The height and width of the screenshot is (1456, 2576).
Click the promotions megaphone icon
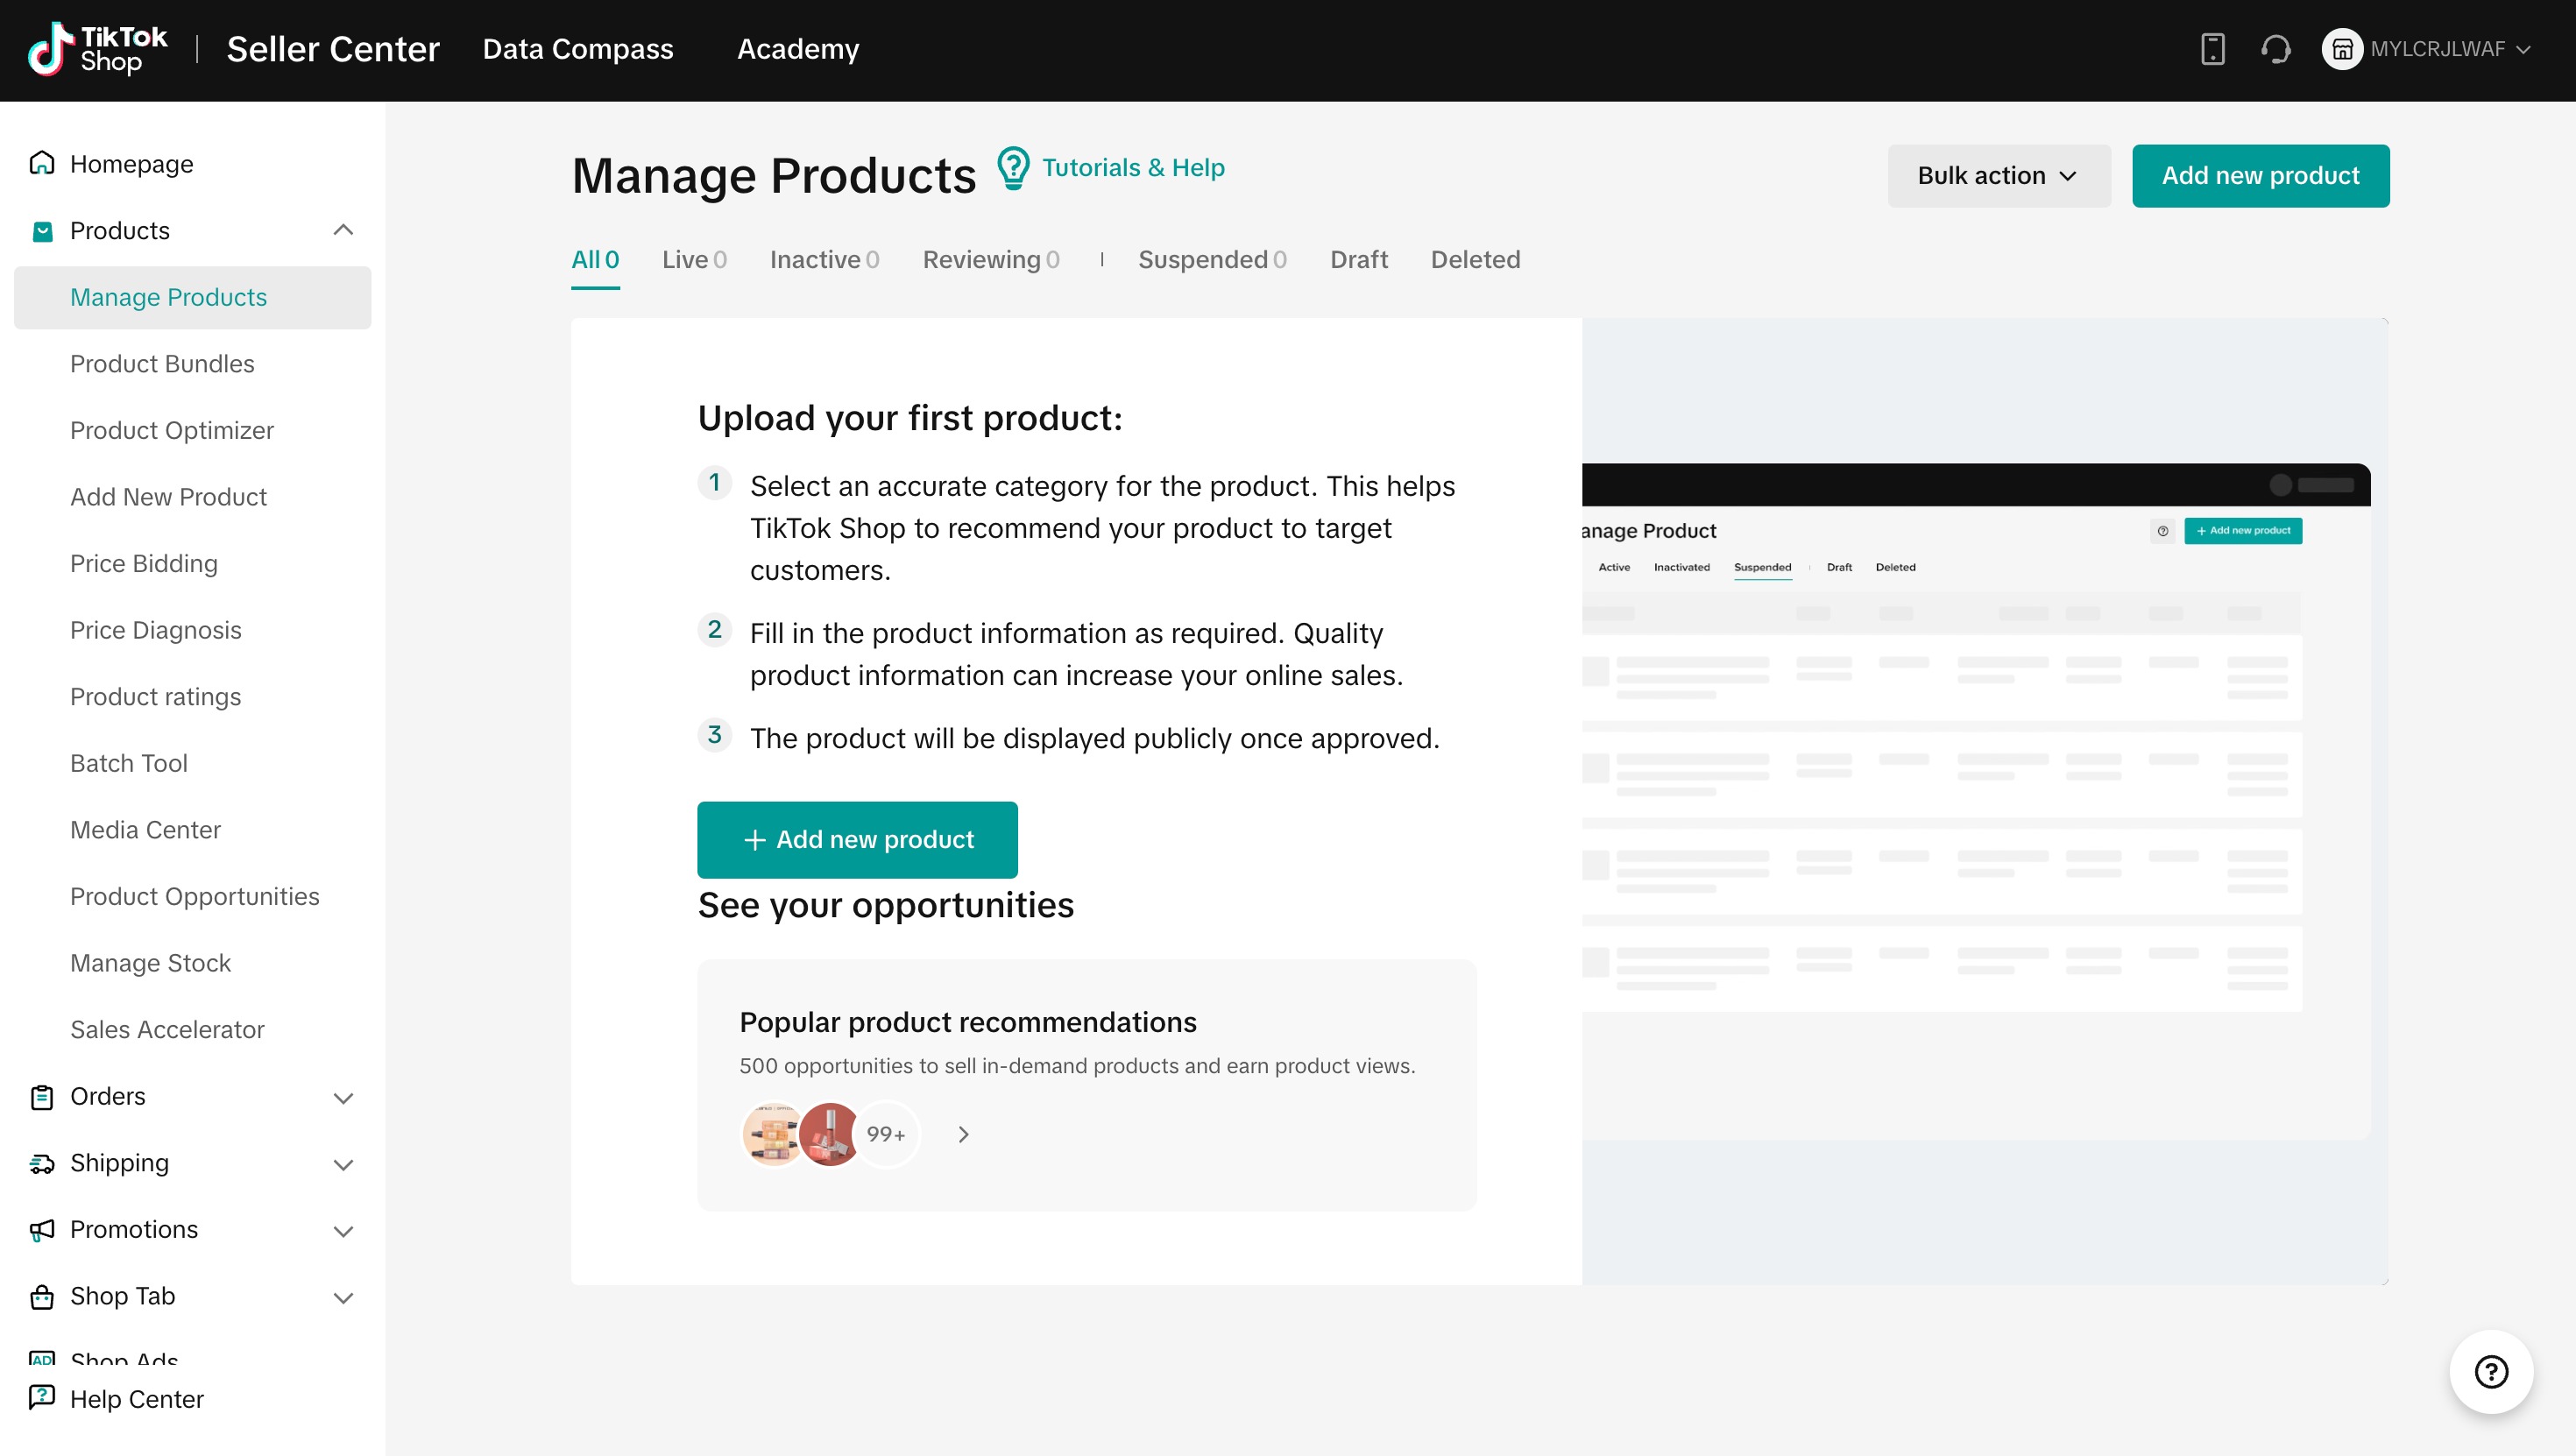point(42,1230)
